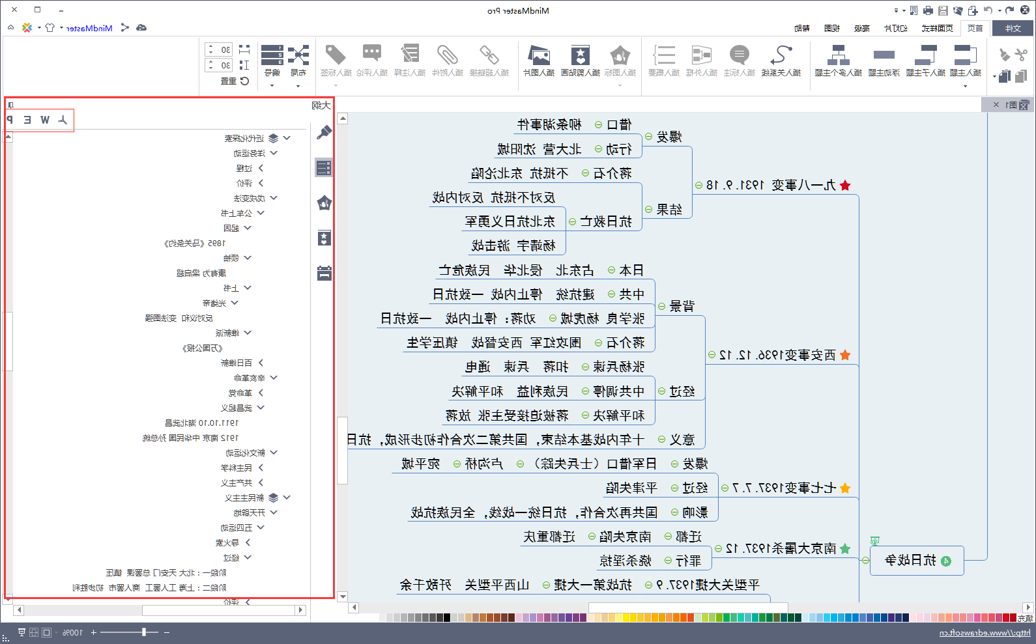Switch to the 首页 (Home) tab
1036x644 pixels.
975,28
